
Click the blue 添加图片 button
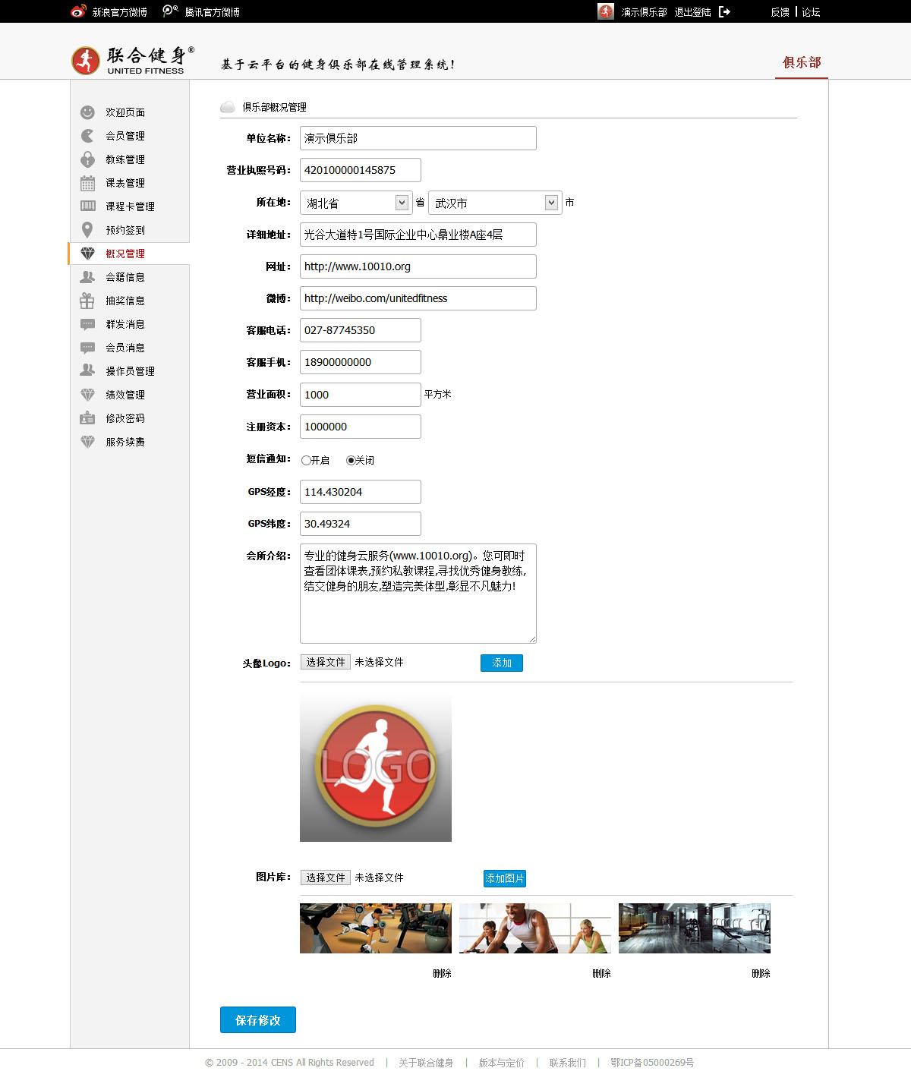tap(505, 878)
